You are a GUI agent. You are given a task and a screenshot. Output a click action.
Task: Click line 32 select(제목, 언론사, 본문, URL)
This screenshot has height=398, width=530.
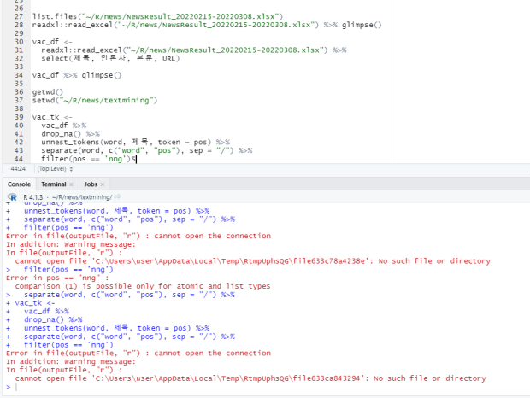(110, 58)
